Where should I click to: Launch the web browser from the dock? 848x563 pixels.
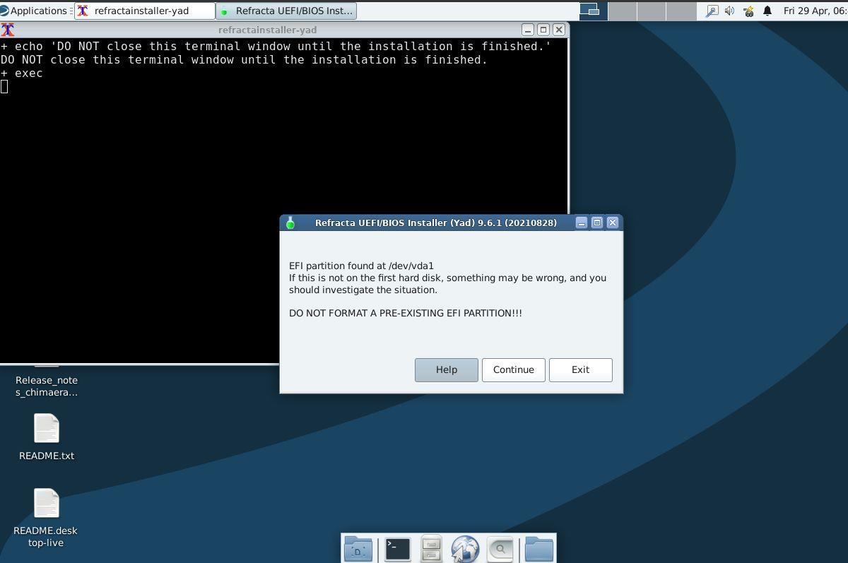[x=465, y=549]
